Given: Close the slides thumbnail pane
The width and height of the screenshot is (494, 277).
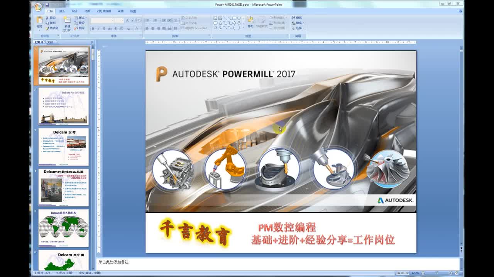Looking at the screenshot, I should pos(92,42).
